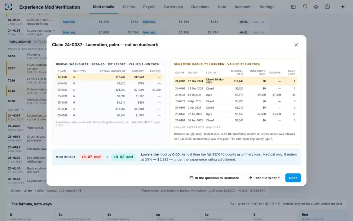Screen dimensions: 353x221
Task: Open the sparkle assistant icon
Action: point(343,7)
